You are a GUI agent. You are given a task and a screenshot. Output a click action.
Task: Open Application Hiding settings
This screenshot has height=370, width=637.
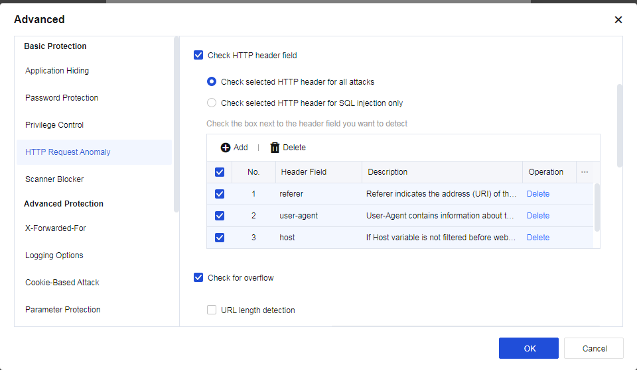click(x=57, y=71)
